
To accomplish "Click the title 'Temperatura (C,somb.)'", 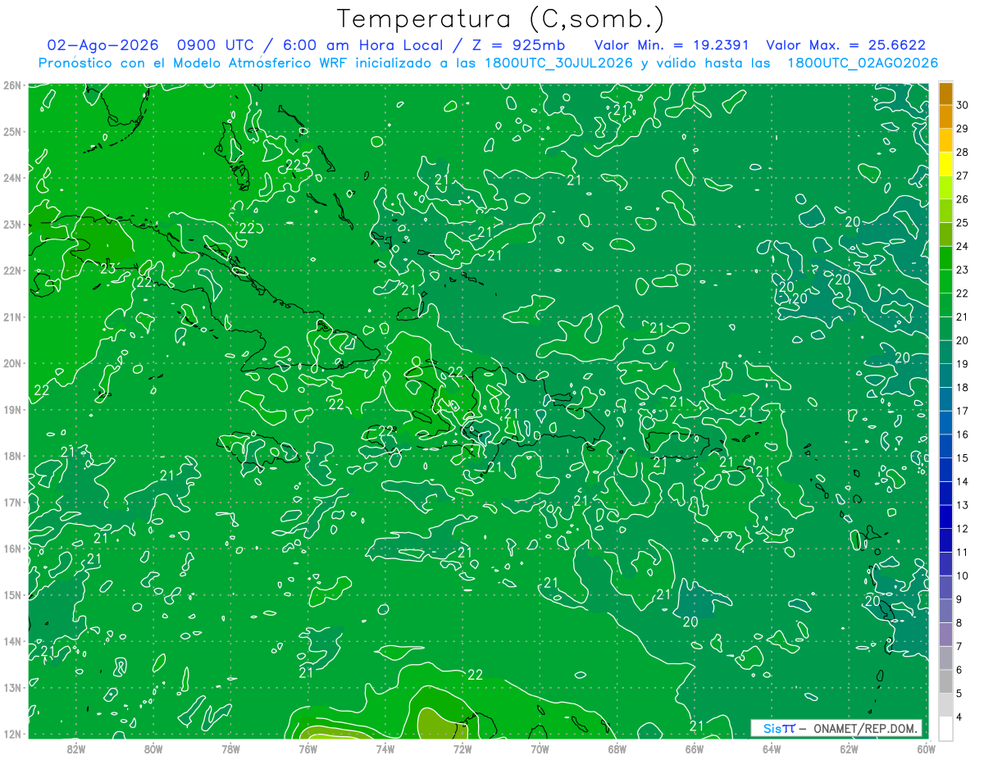I will (x=501, y=19).
